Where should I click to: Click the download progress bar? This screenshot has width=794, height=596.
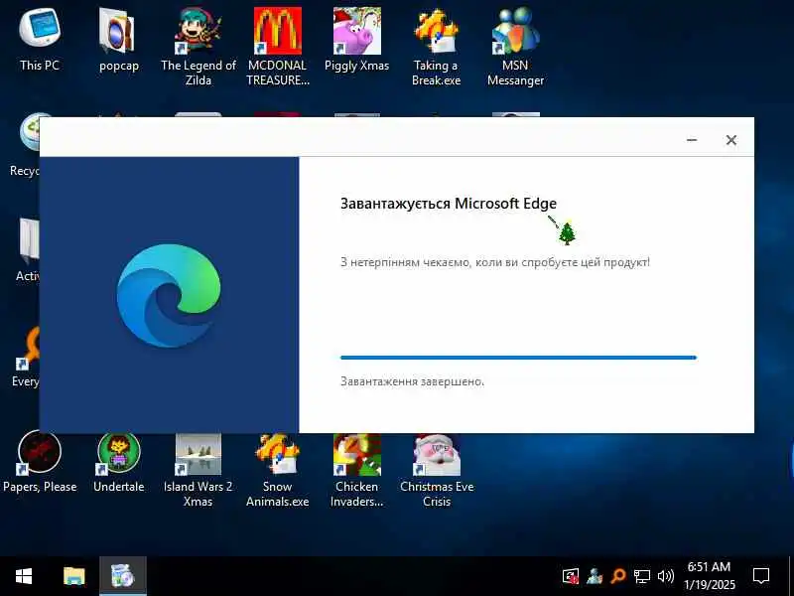pos(518,358)
